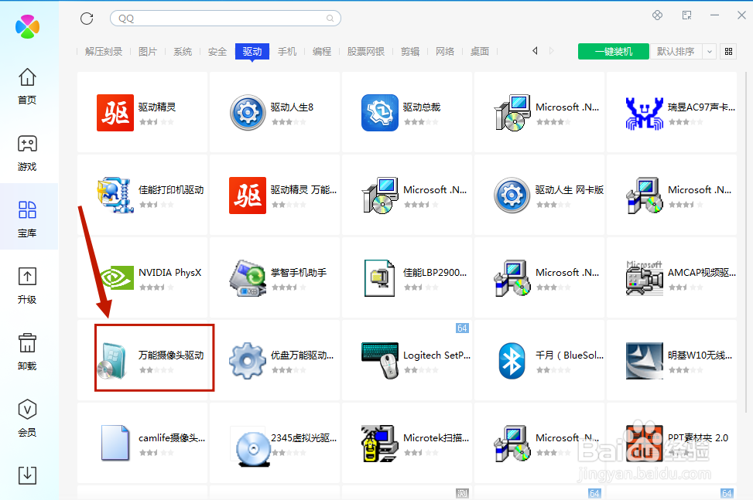Open the 瑞昱AC97声卡 crab icon

coord(645,113)
